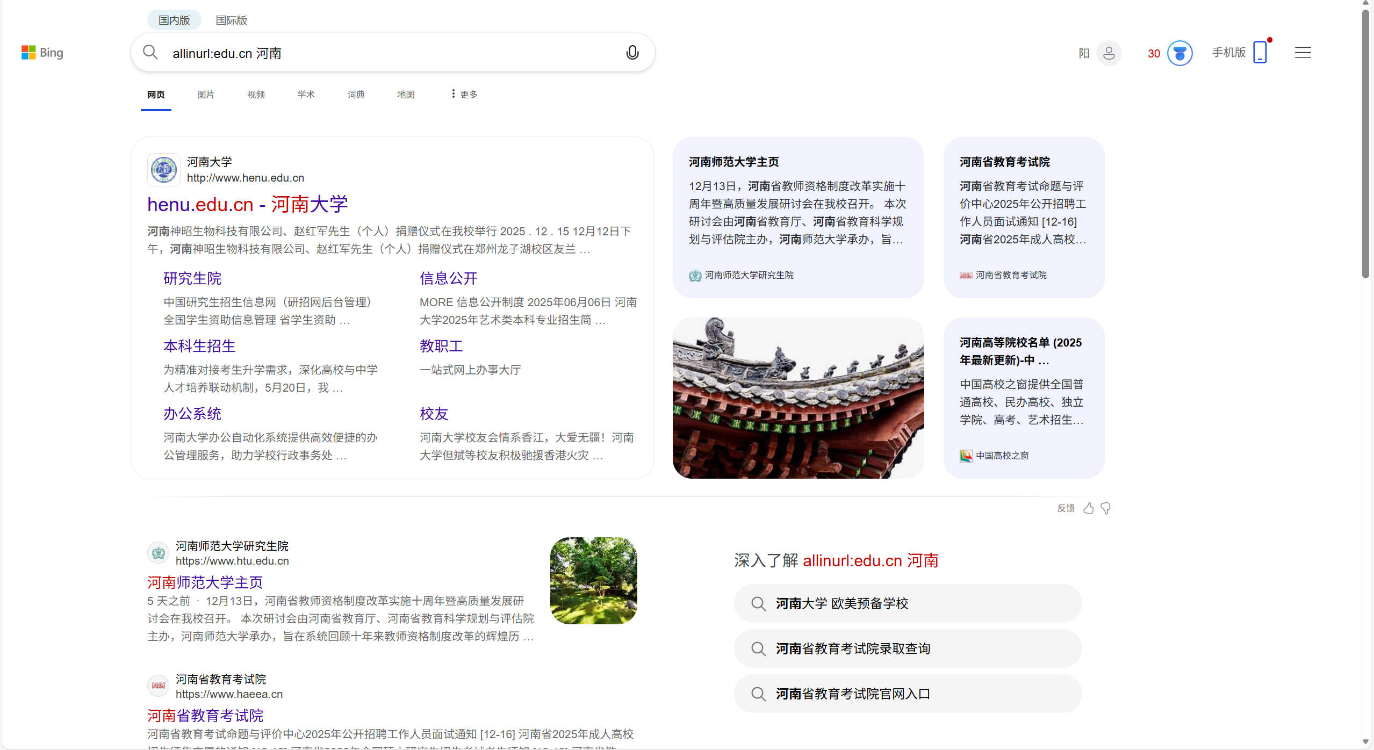The image size is (1374, 750).
Task: Click the Bing logo
Action: click(42, 53)
